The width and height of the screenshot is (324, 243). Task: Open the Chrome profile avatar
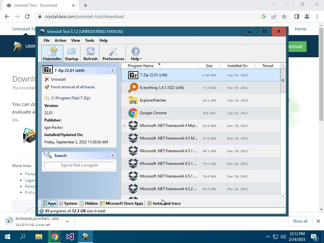(307, 16)
